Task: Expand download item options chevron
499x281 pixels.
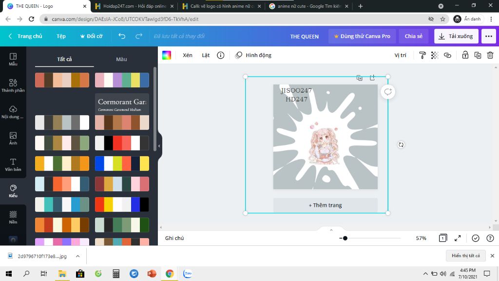Action: click(77, 256)
